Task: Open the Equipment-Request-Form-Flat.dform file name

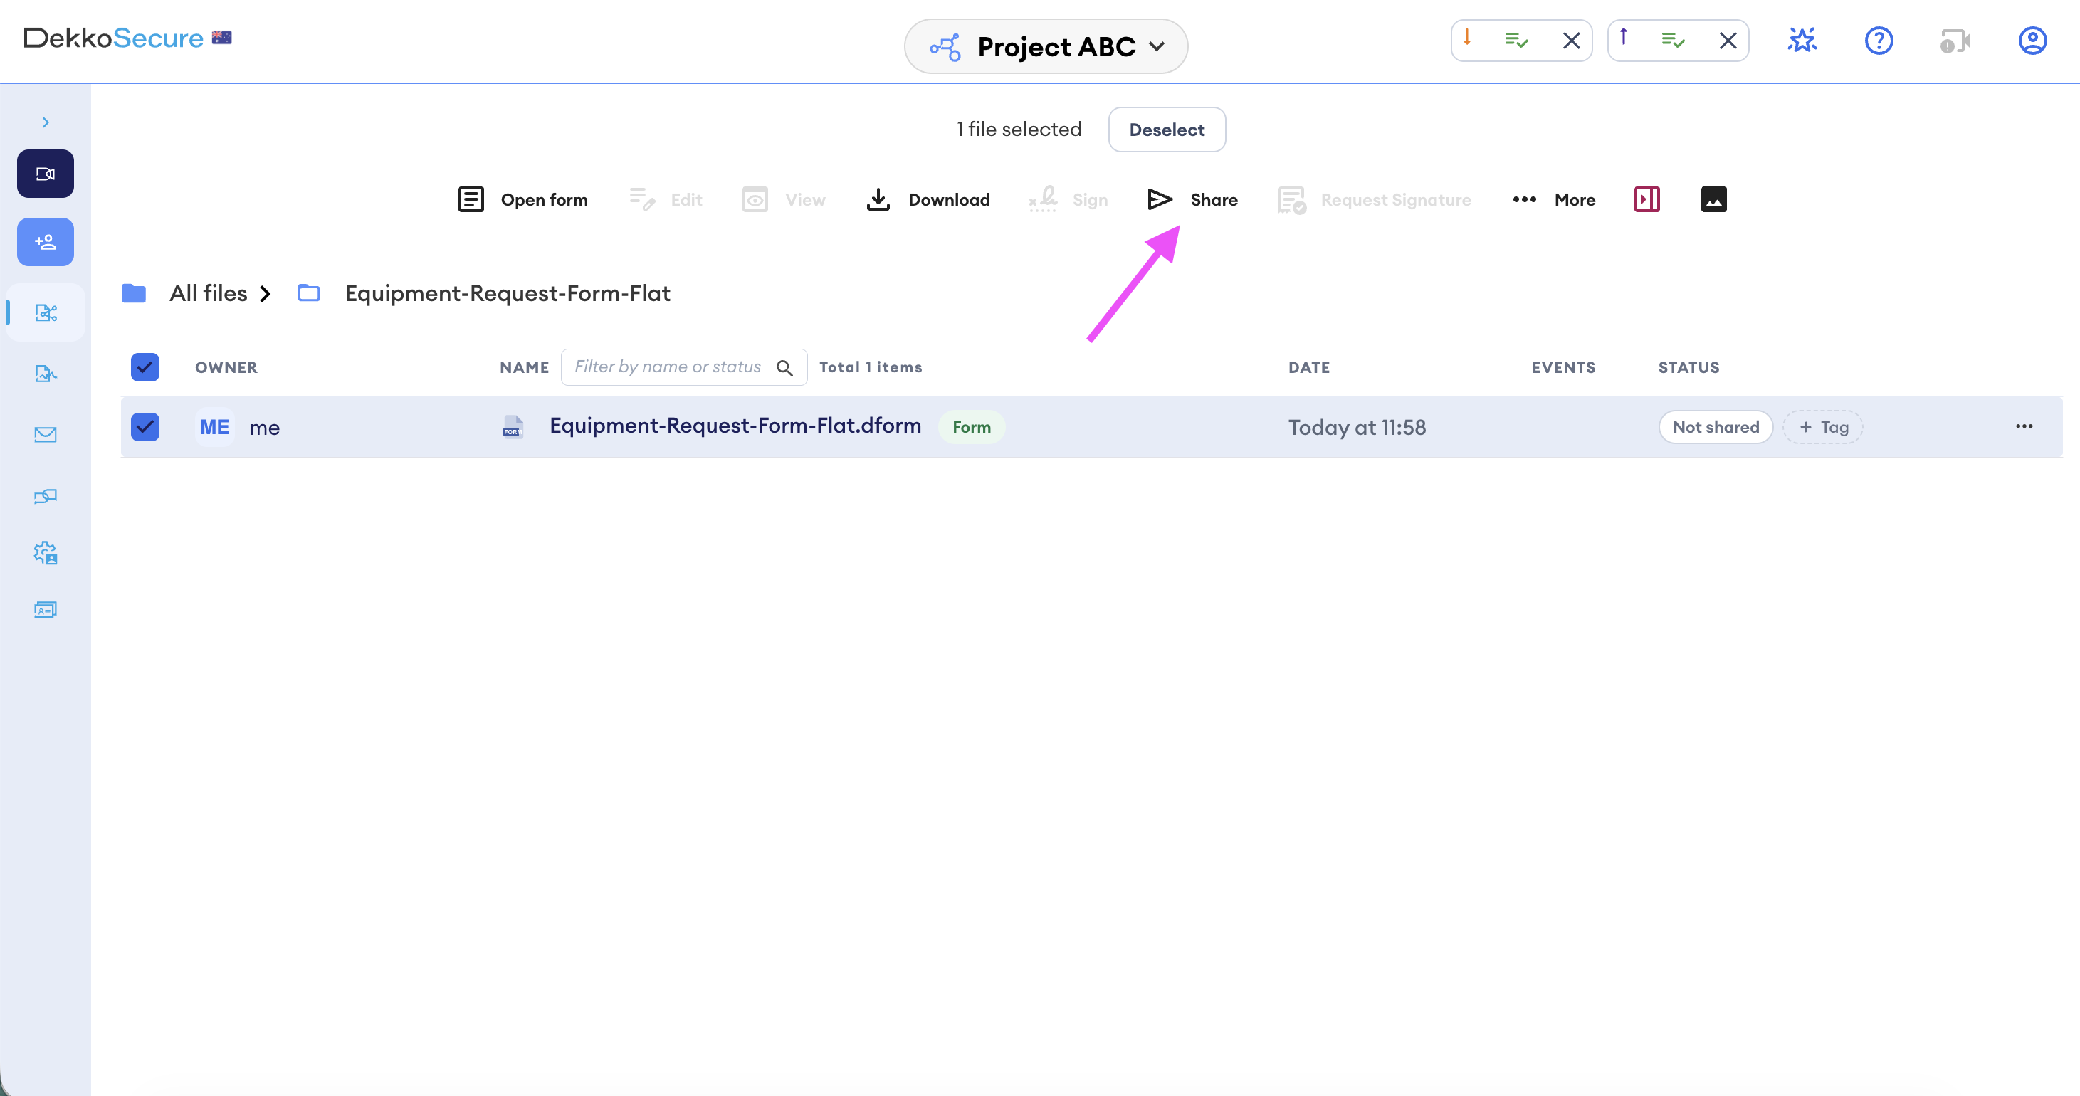Action: [x=735, y=426]
